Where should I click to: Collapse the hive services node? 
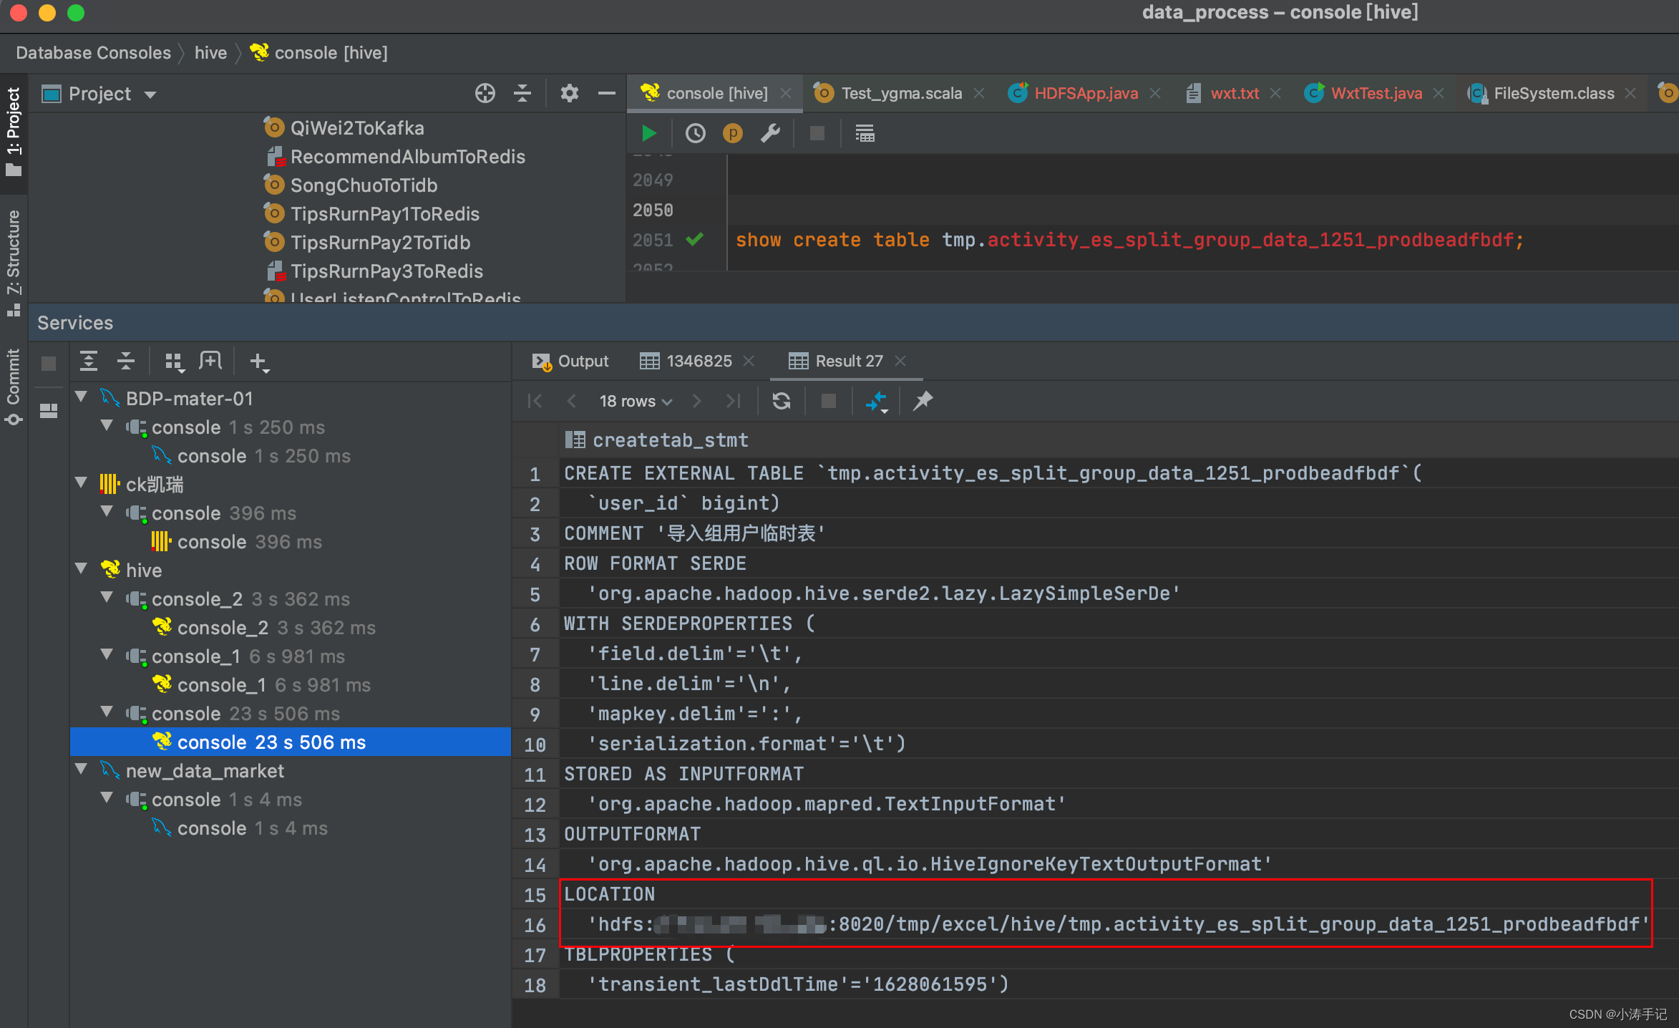82,569
